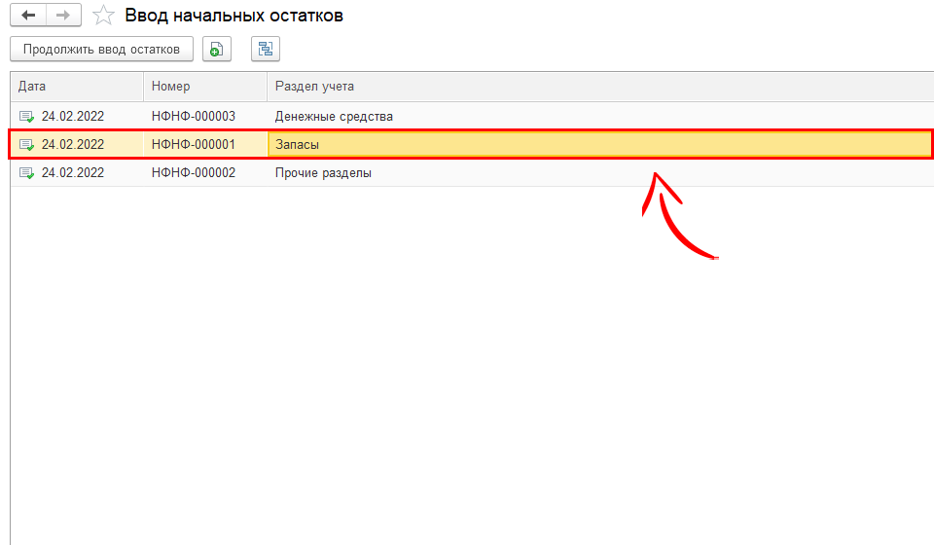Screen dimensions: 934x545
Task: Click the forward navigation arrow
Action: (62, 16)
